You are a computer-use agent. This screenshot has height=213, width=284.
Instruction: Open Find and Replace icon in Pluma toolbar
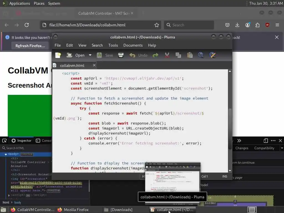pos(212,55)
